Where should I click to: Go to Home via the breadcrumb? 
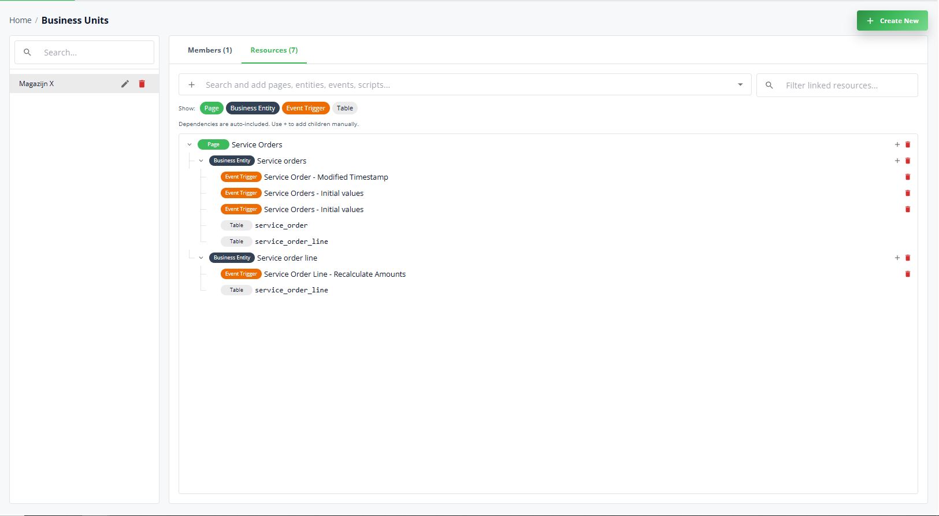[20, 20]
